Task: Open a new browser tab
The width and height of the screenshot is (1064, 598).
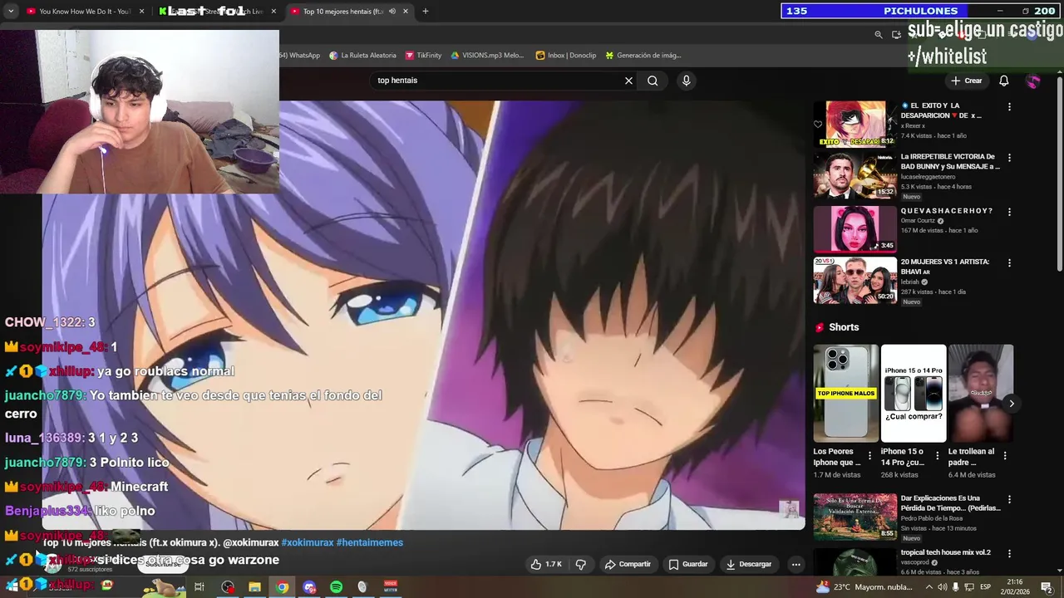Action: click(426, 12)
